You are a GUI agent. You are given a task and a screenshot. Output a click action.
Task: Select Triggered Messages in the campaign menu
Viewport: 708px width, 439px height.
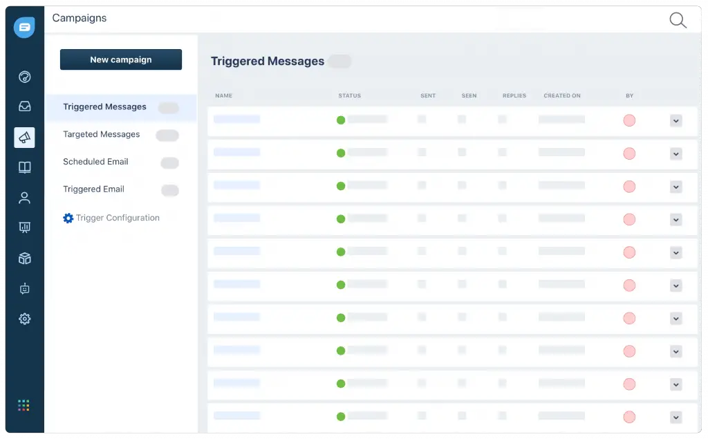click(x=121, y=107)
